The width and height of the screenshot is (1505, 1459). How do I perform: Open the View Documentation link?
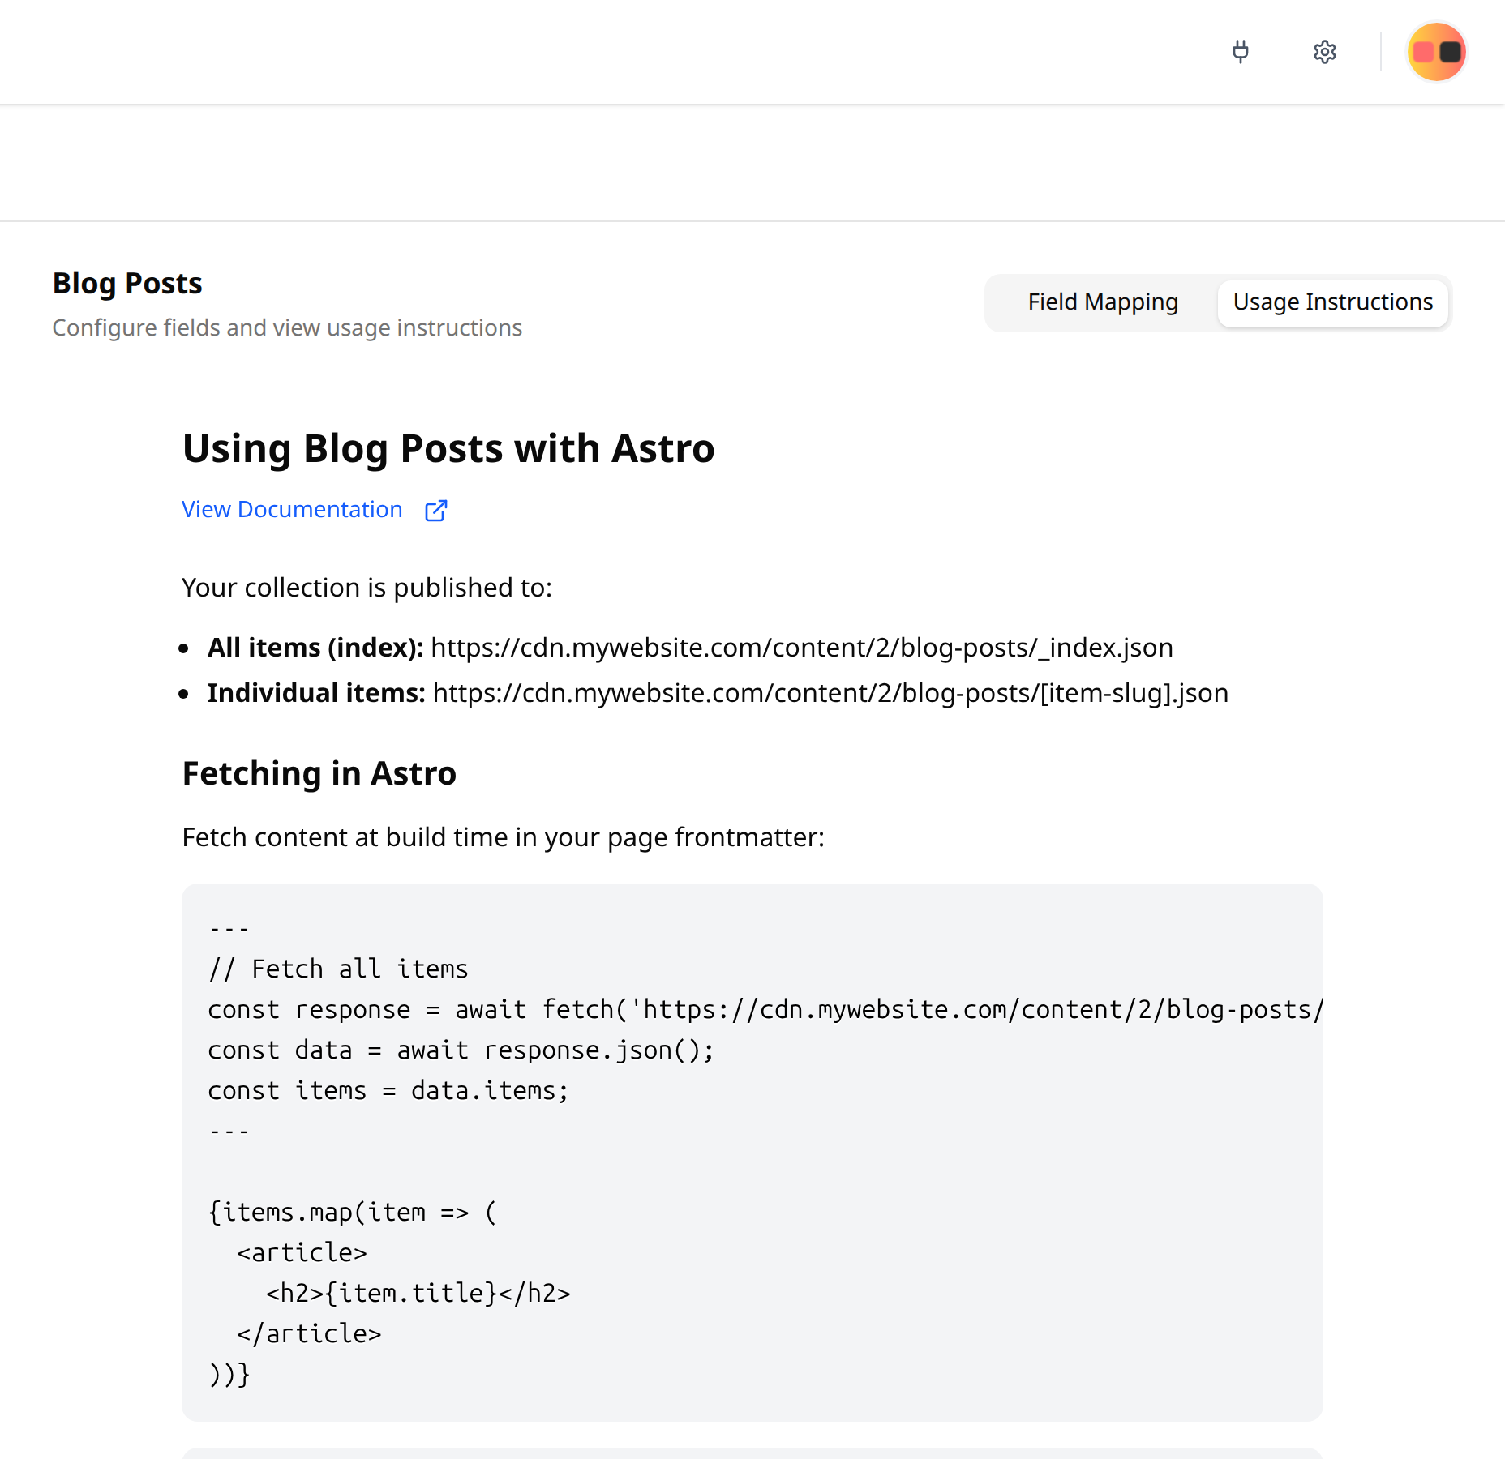tap(292, 509)
